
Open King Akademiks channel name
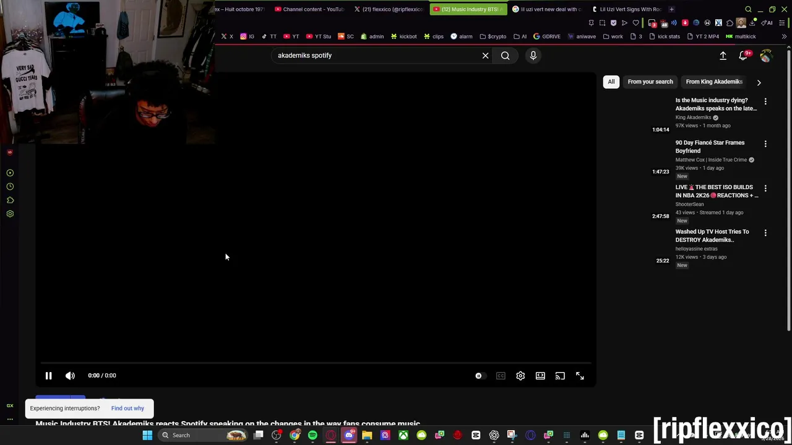click(693, 117)
